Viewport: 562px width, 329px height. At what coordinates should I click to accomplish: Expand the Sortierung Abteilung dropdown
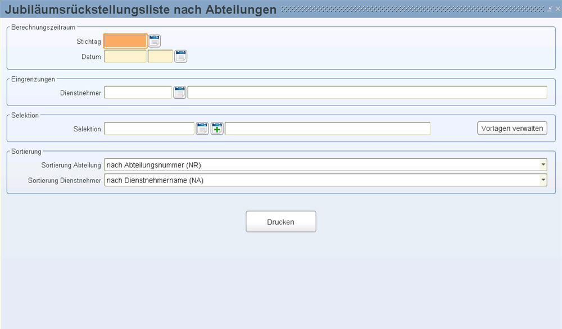point(543,164)
